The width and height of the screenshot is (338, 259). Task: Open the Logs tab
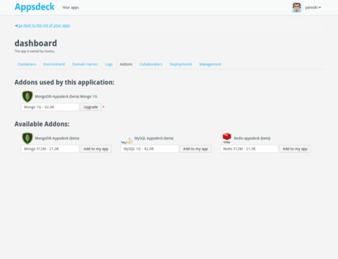click(x=109, y=64)
